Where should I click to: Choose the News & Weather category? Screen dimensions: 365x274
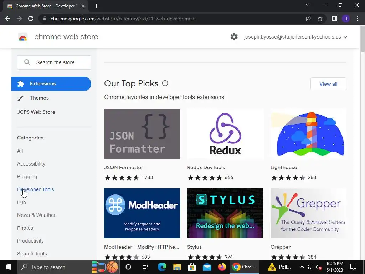(36, 215)
